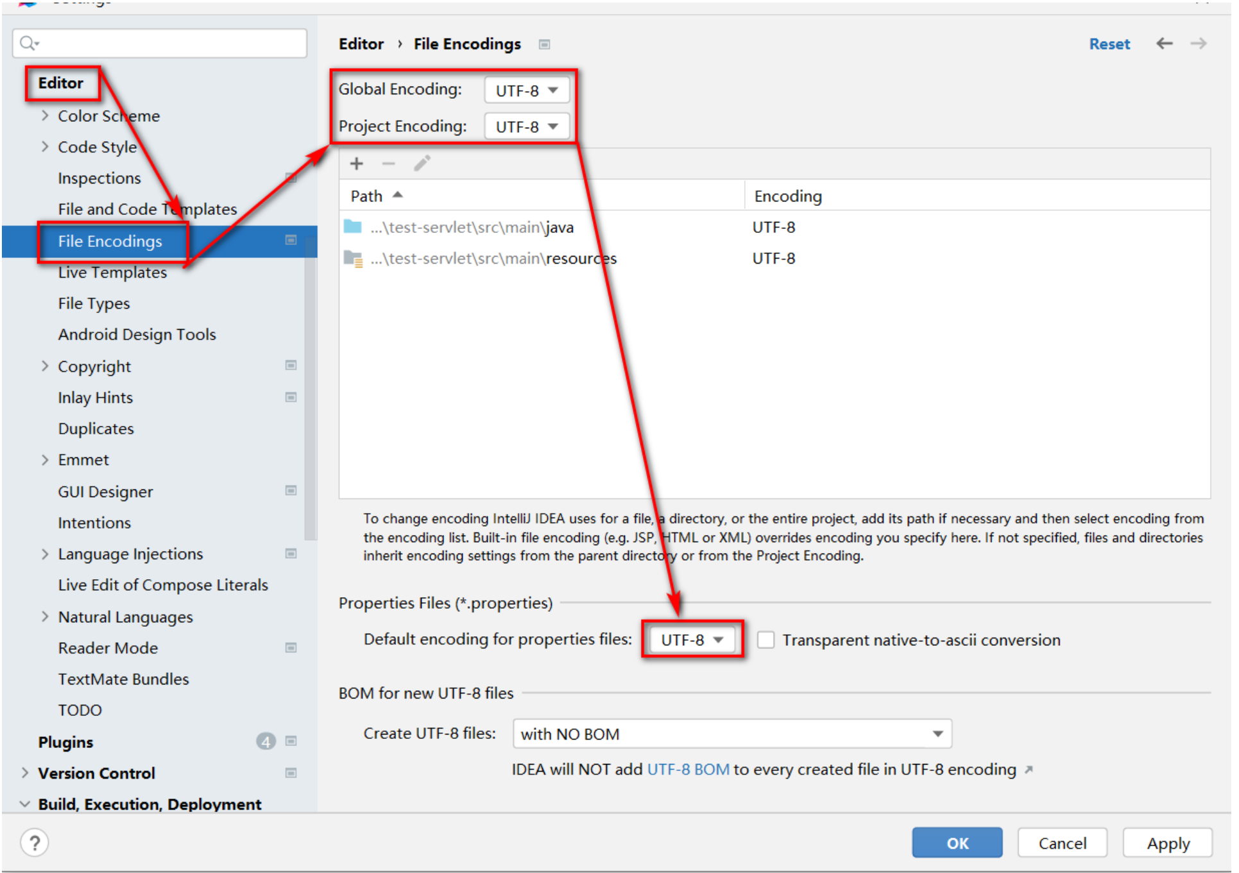Open TextMate Bundles settings

[x=124, y=679]
